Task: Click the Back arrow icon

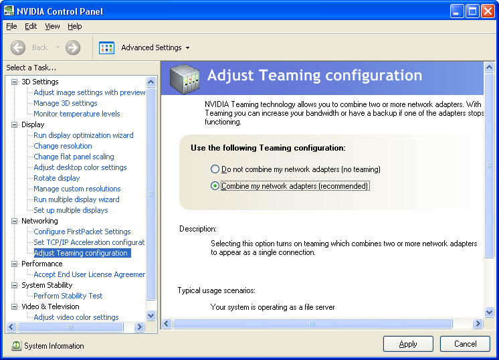Action: [x=18, y=48]
